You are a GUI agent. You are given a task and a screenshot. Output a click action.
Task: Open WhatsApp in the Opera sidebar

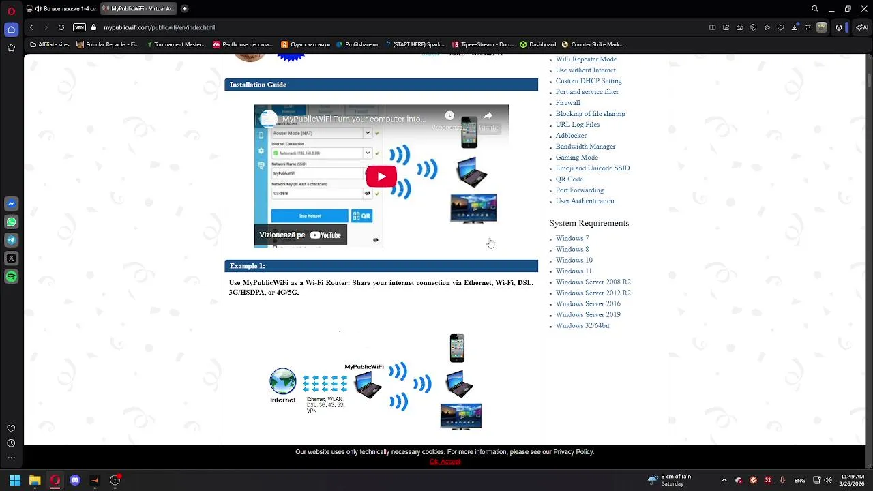coord(11,222)
